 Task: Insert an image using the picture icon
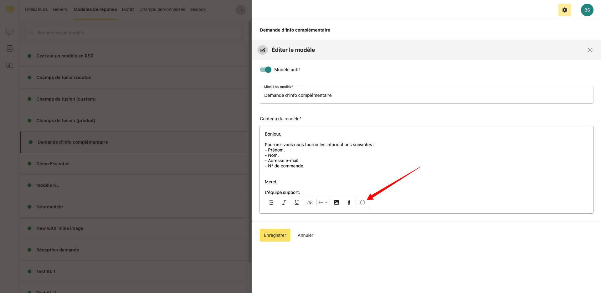(336, 202)
